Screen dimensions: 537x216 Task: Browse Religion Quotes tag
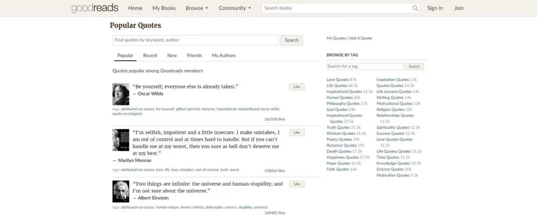(x=390, y=109)
